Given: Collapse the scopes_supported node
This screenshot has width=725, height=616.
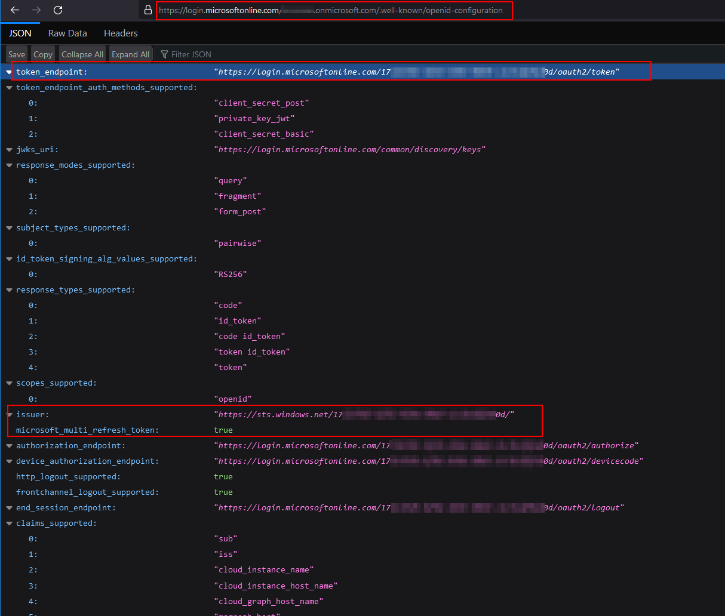Looking at the screenshot, I should (x=9, y=383).
